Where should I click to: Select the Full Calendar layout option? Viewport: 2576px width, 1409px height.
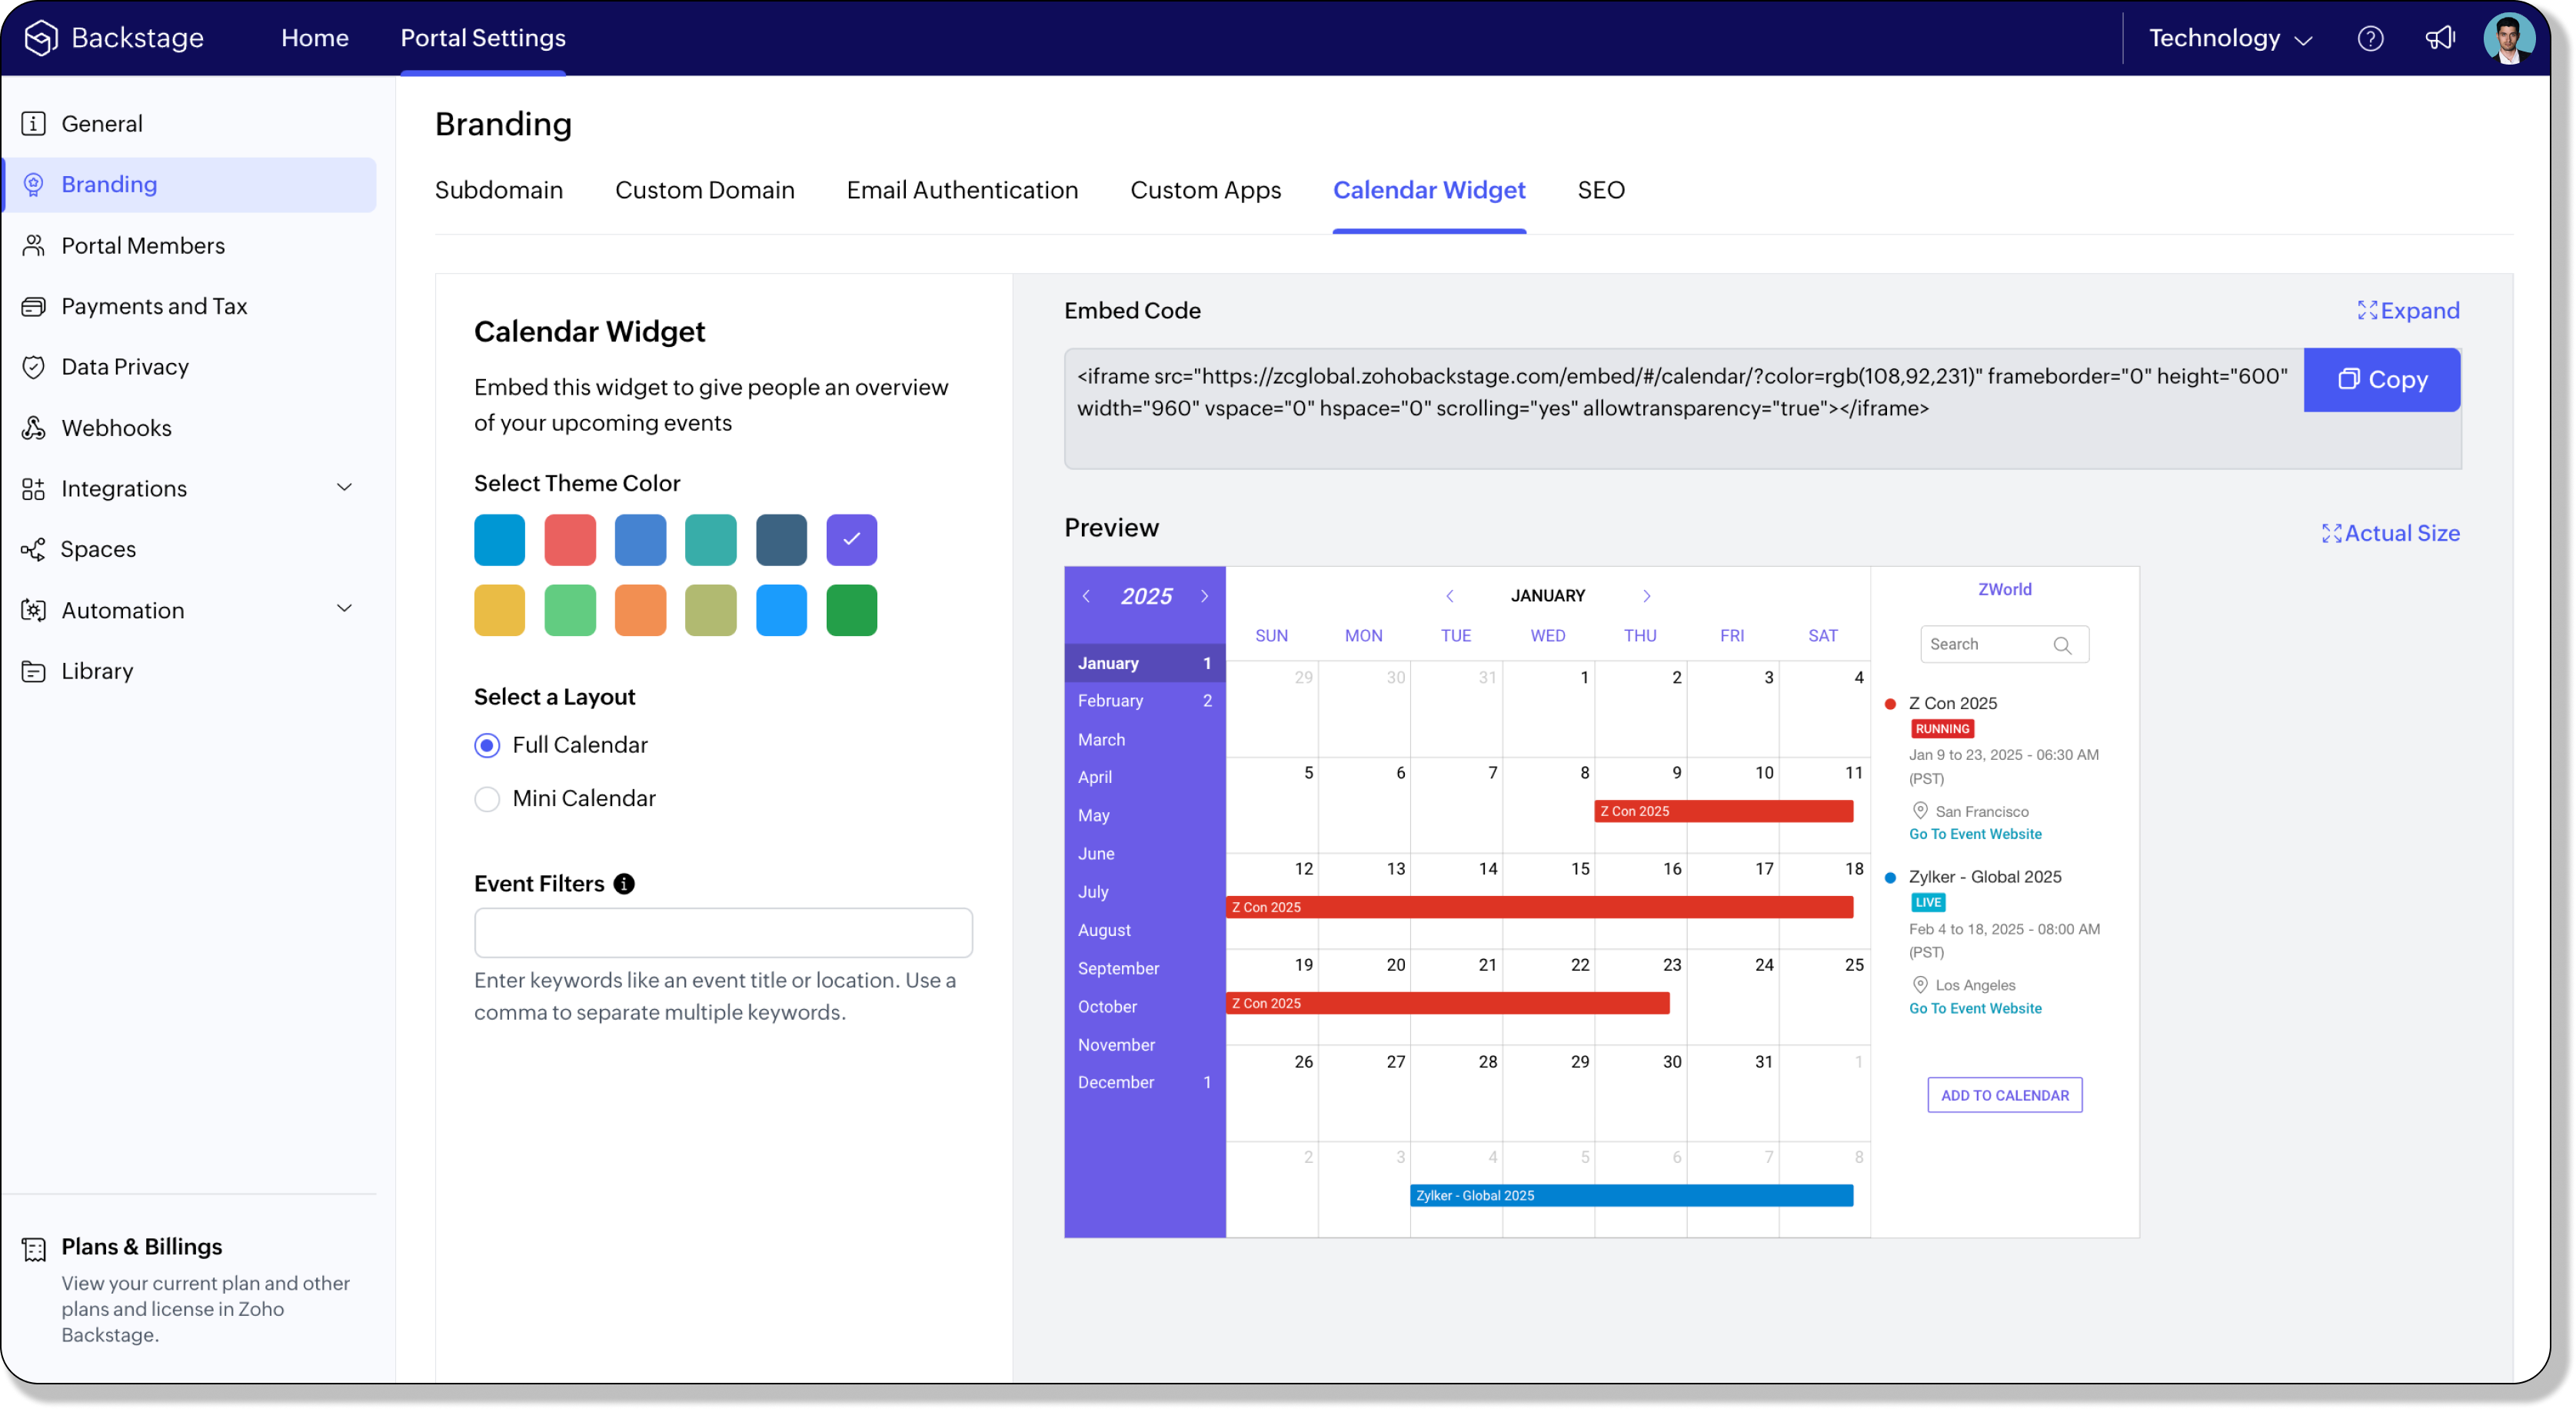pyautogui.click(x=487, y=746)
